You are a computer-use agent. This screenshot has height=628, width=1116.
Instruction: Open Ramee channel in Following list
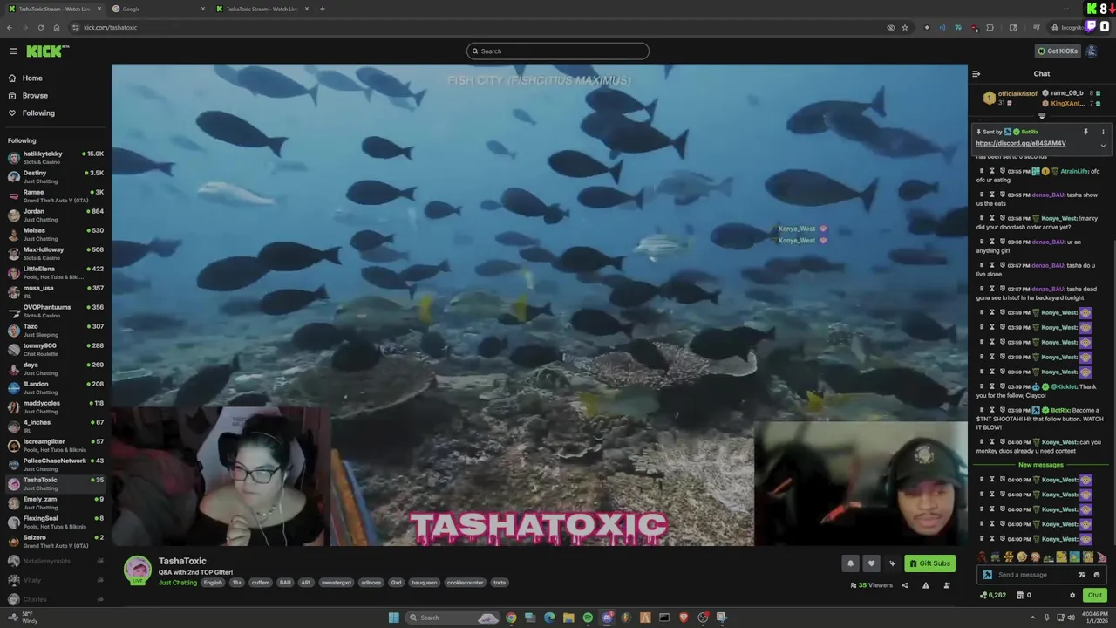(x=56, y=195)
